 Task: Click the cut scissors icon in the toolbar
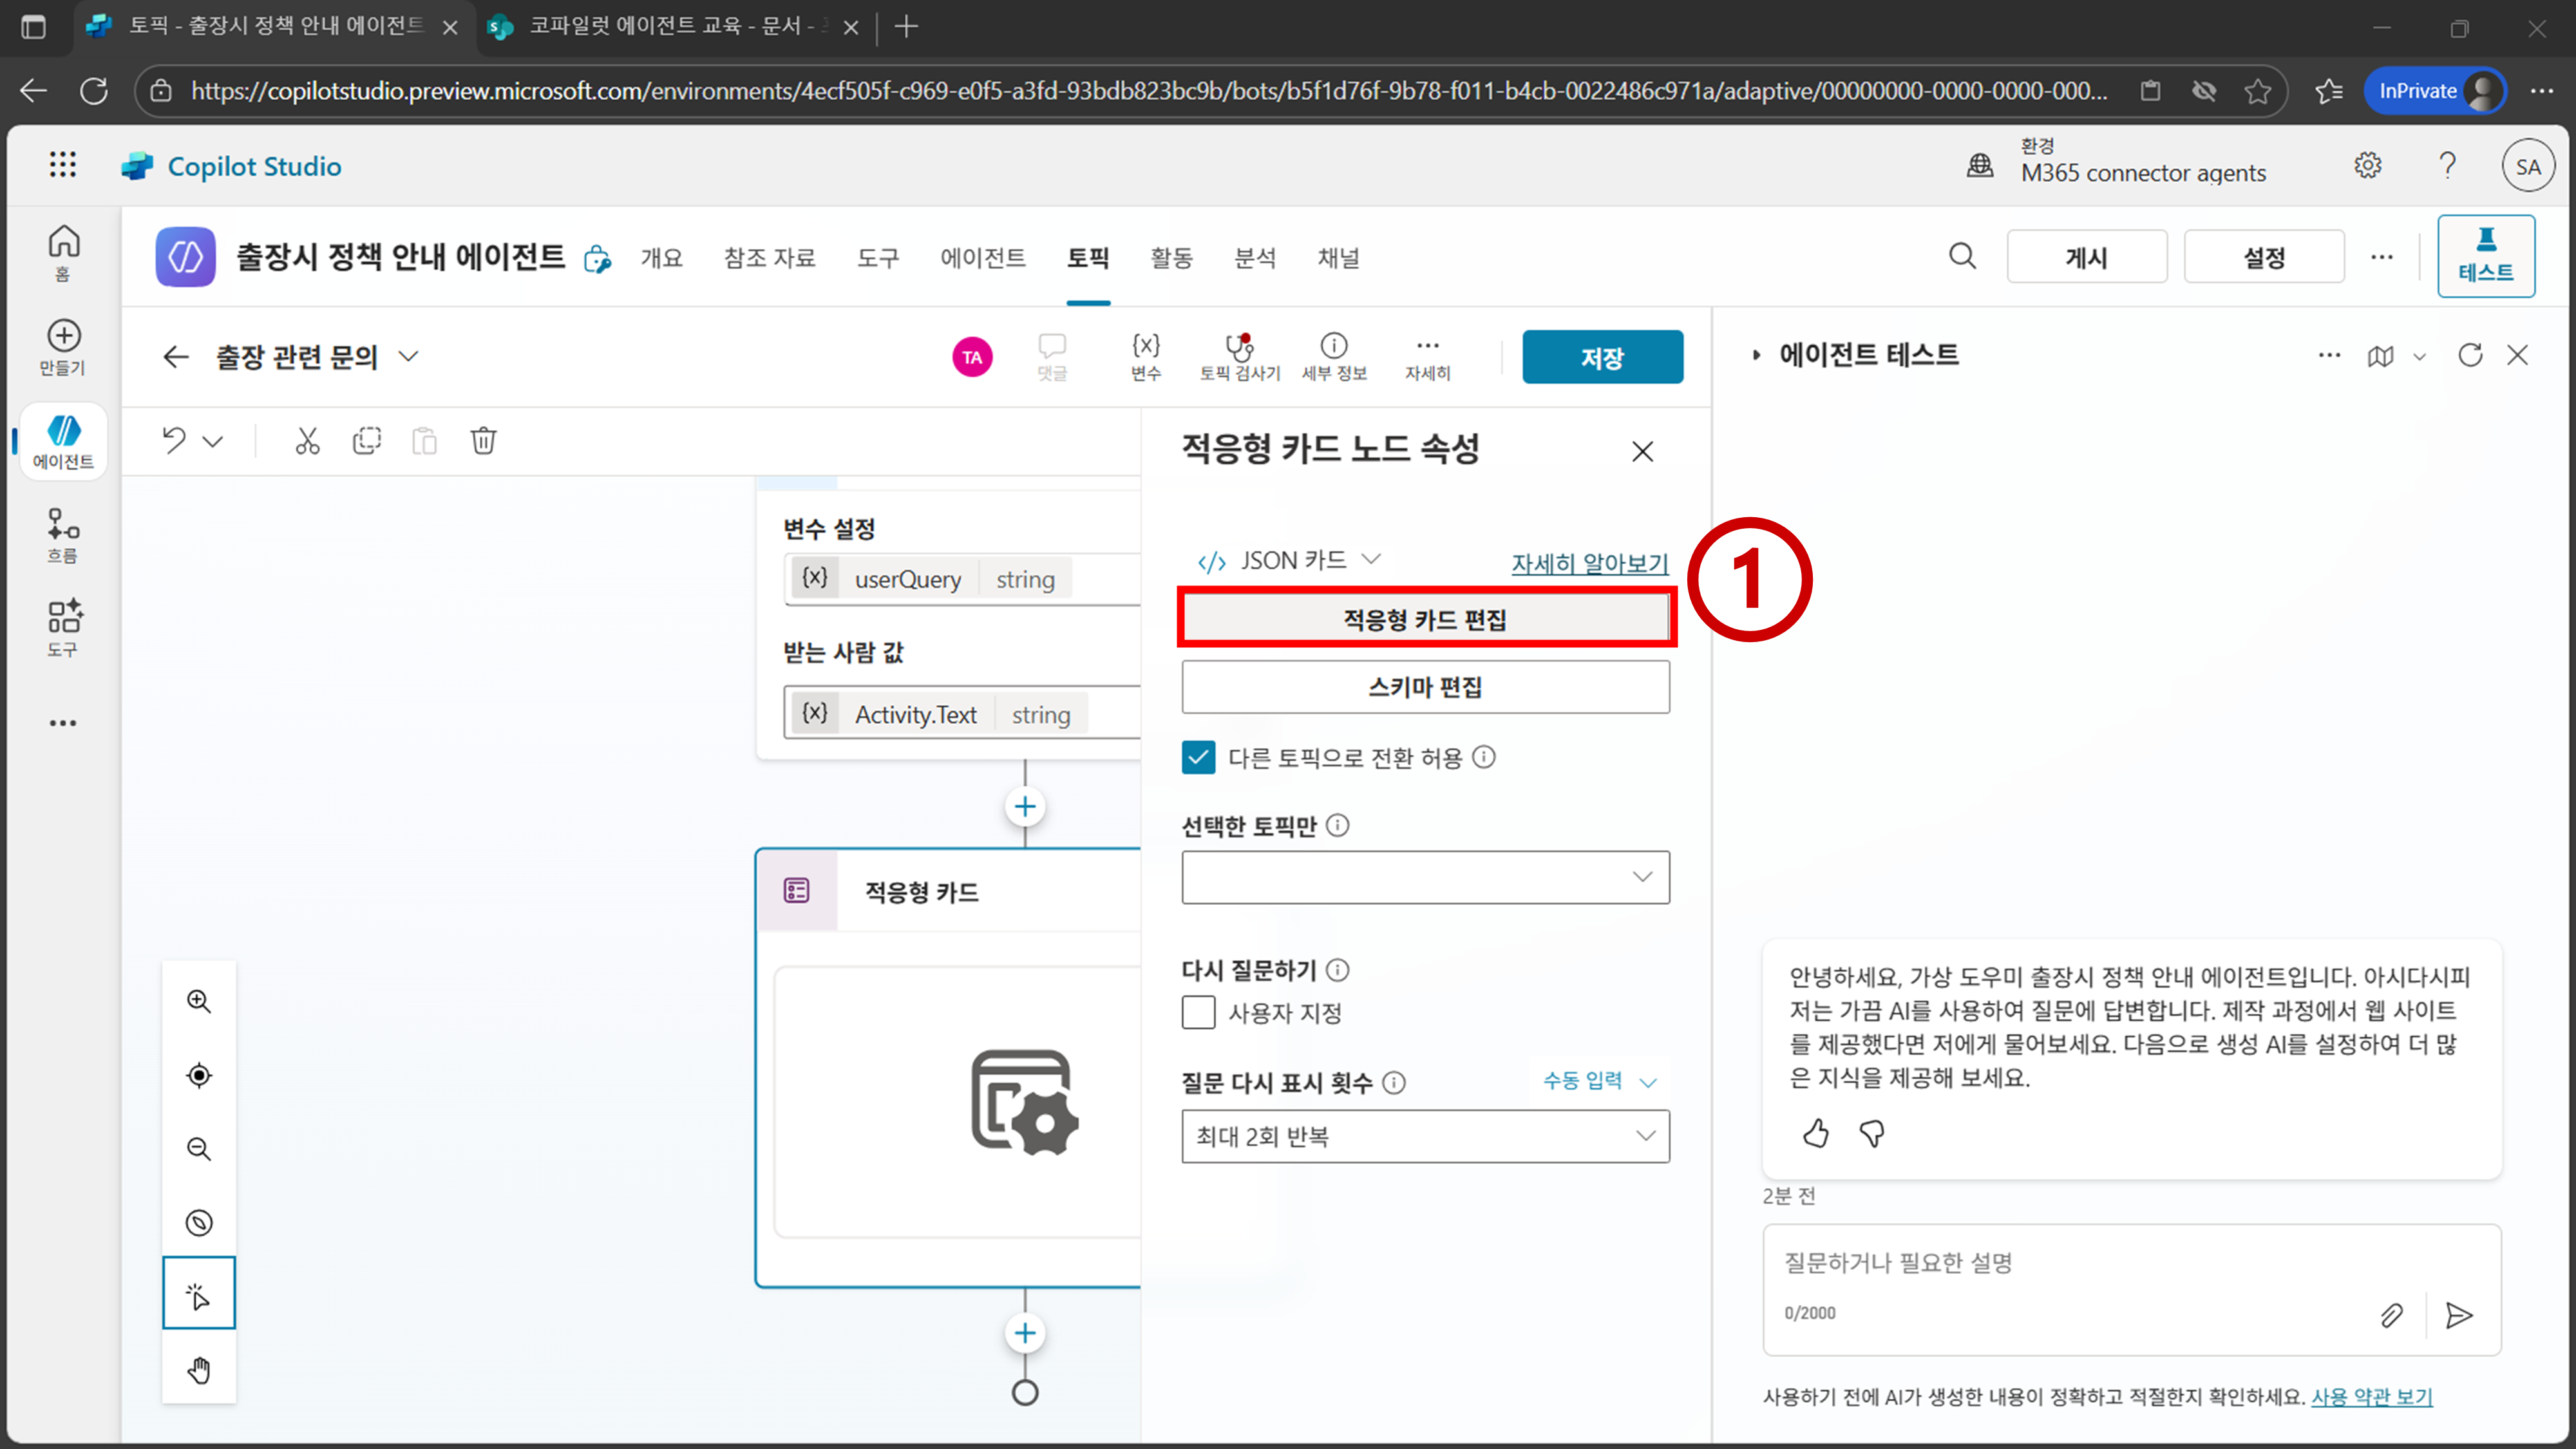coord(307,441)
